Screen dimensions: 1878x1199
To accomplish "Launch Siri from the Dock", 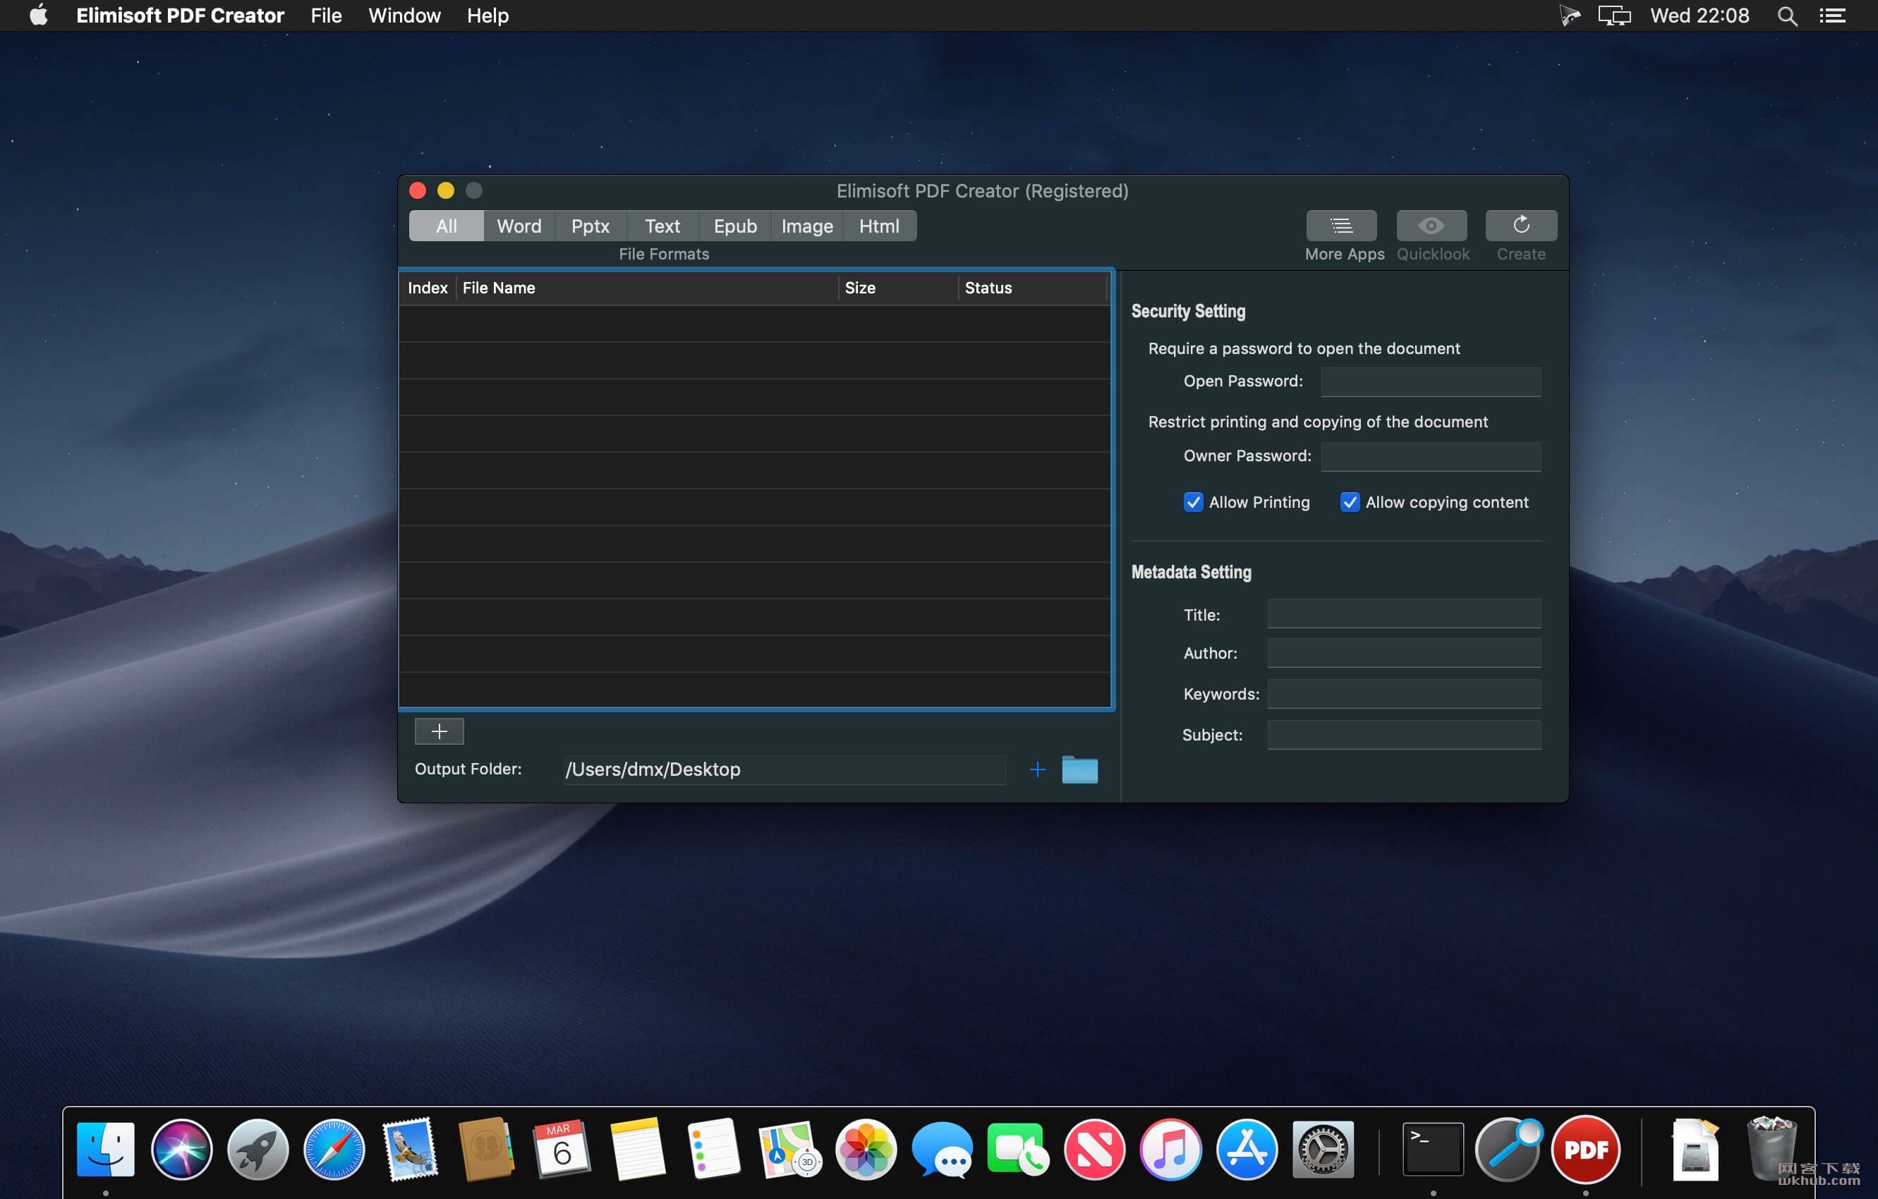I will [x=182, y=1149].
